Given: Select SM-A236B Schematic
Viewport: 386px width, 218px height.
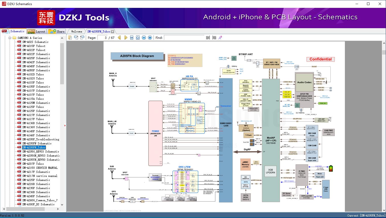Looking at the screenshot, I should tap(36, 192).
